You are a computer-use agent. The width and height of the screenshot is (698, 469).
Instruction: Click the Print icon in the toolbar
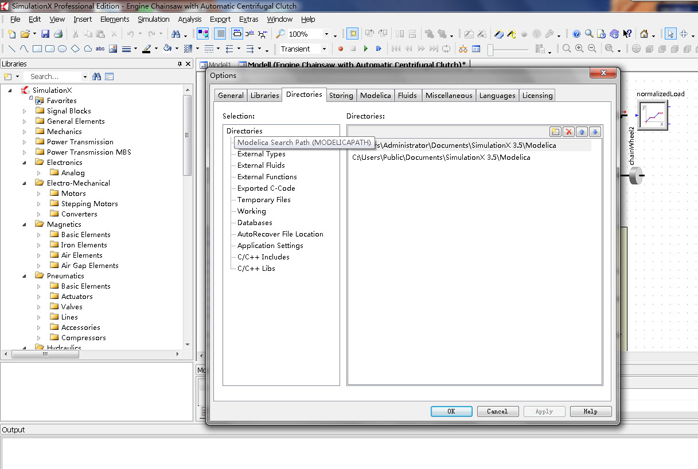pos(57,34)
